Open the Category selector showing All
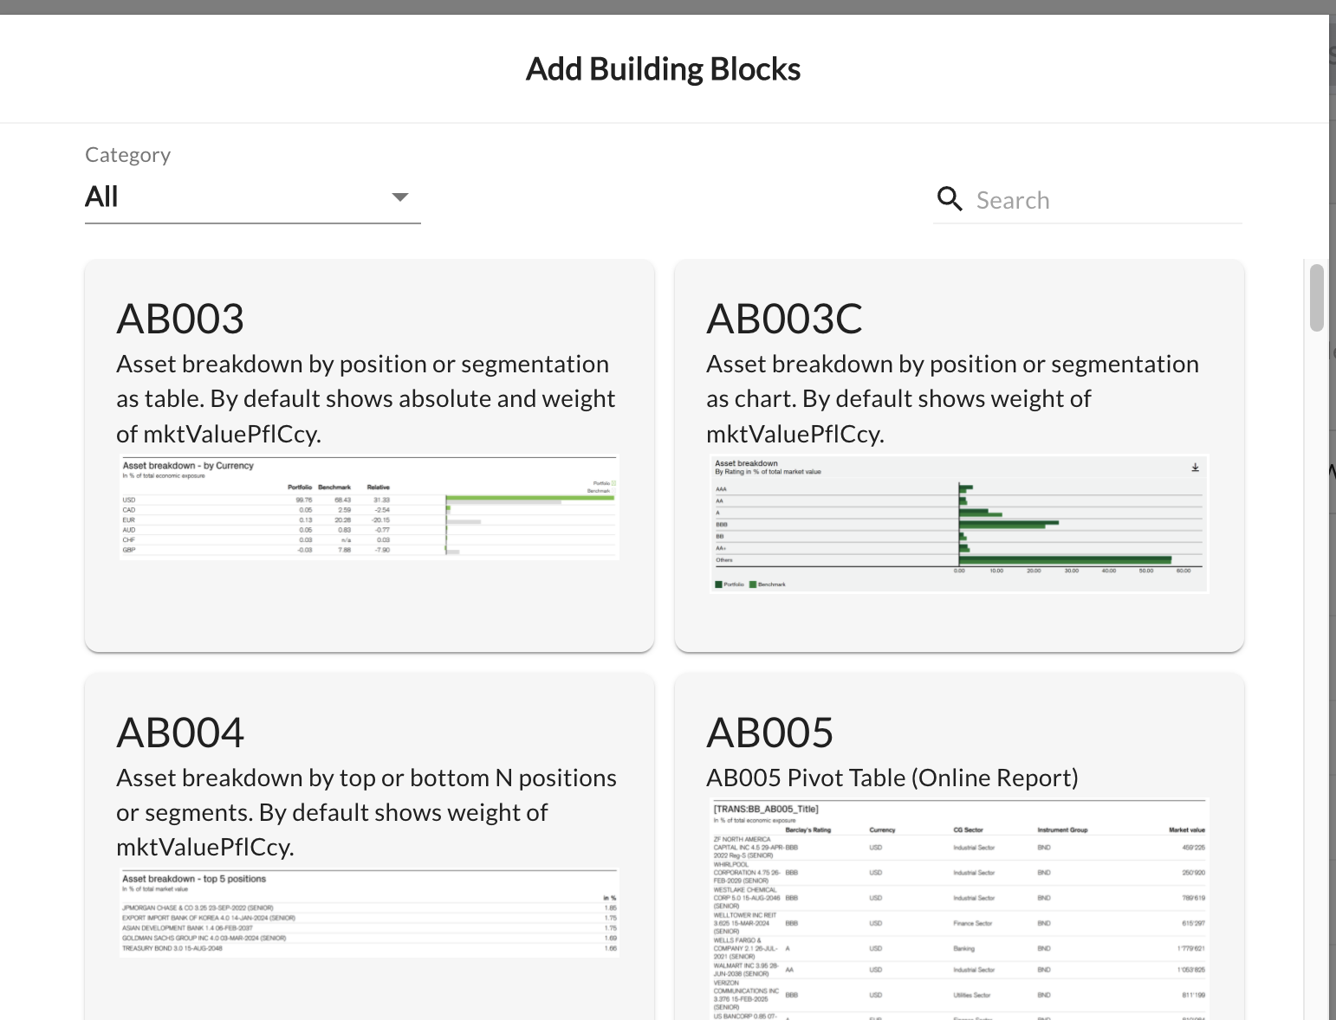 (x=251, y=197)
